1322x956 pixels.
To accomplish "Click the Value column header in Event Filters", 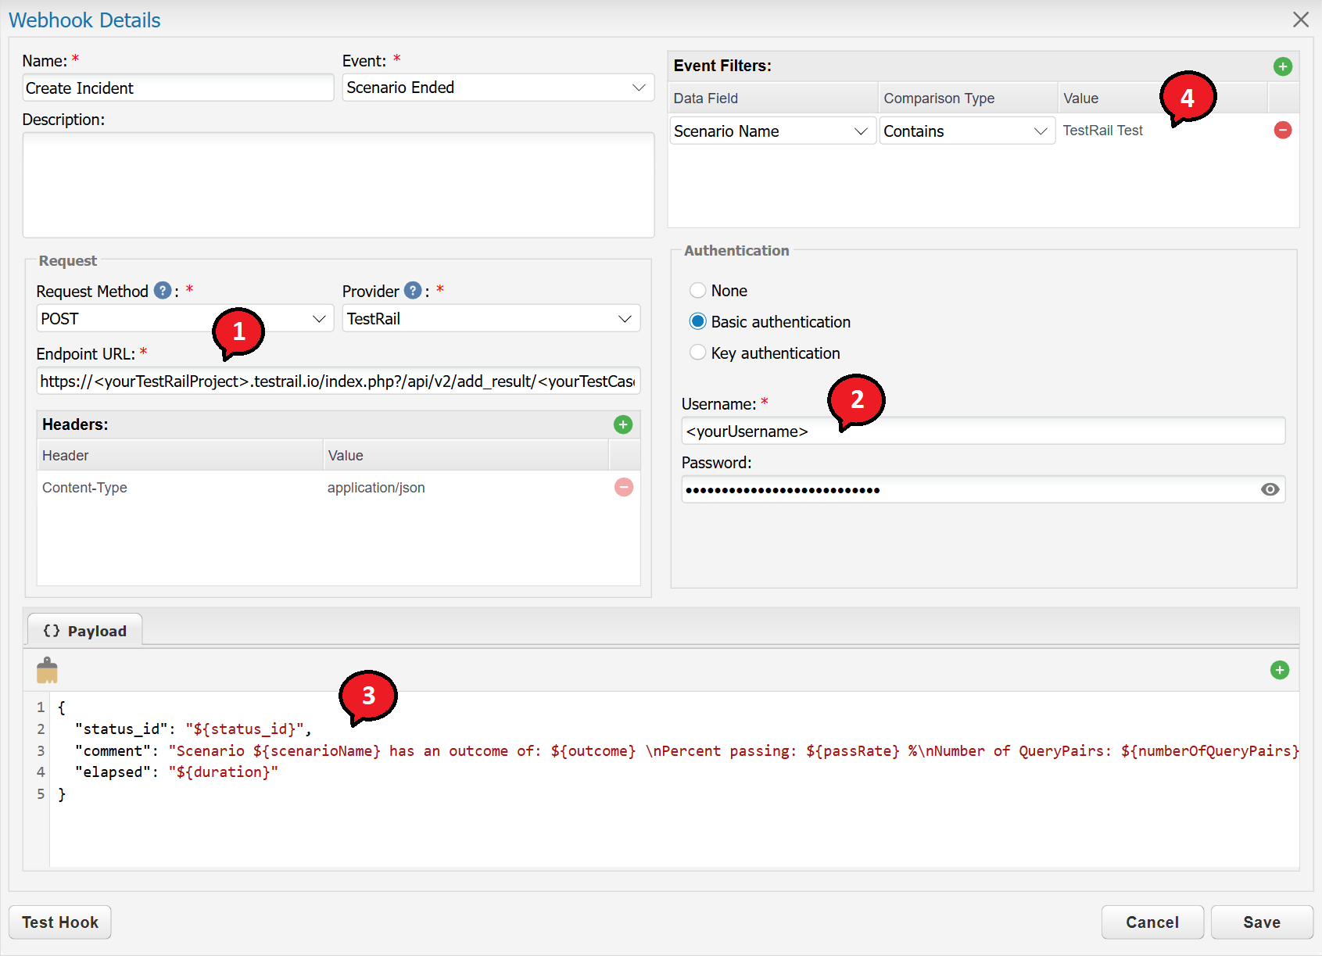I will point(1163,98).
